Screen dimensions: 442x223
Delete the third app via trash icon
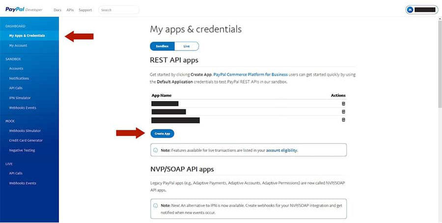[x=343, y=120]
